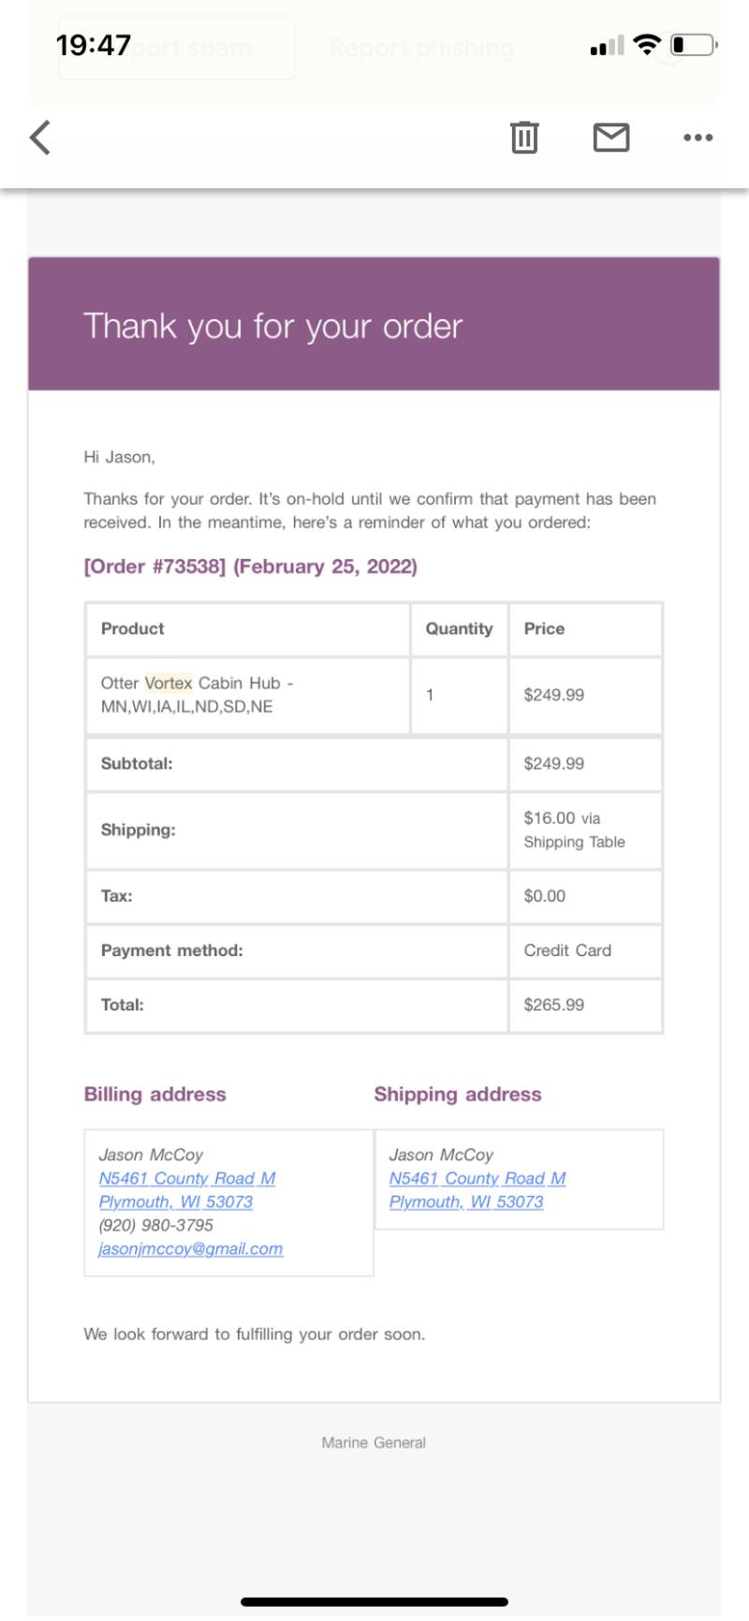Tap the highlighted word Vortex
Viewport: 749px width, 1621px height.
point(169,683)
